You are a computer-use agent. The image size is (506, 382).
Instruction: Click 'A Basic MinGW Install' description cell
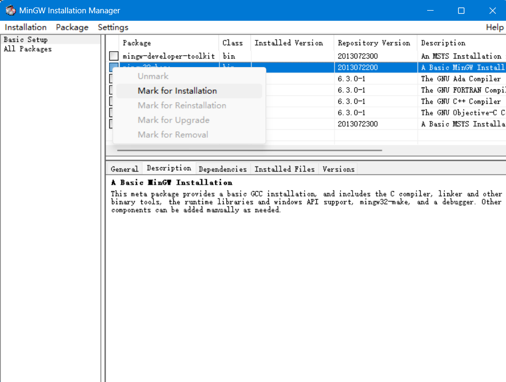click(463, 68)
